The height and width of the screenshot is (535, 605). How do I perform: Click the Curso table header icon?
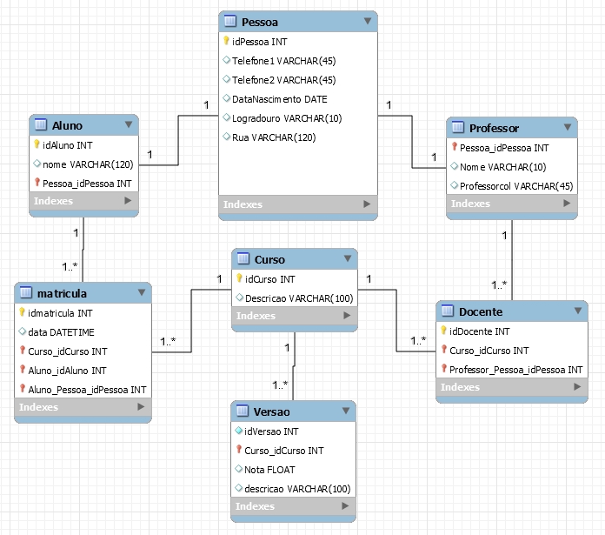[243, 259]
